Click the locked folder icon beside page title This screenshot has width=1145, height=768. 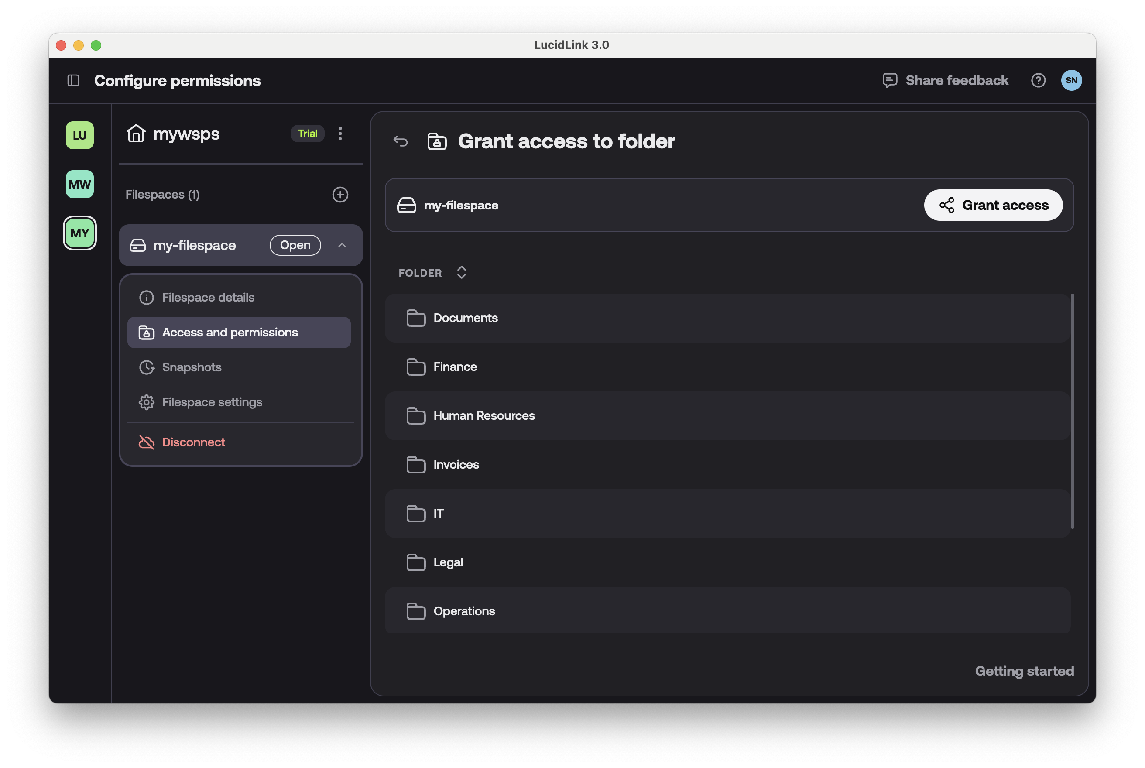[x=437, y=141]
